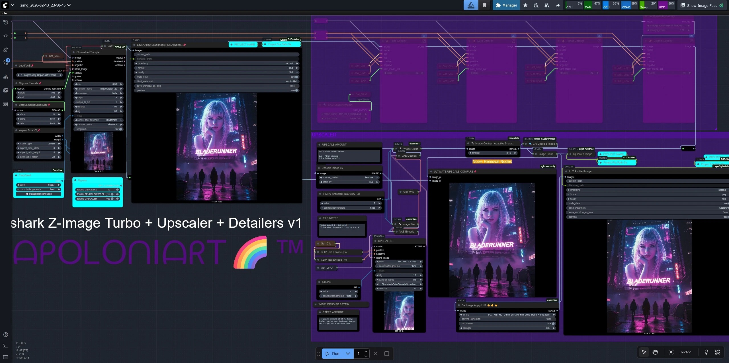Open the templates sidebar icon below image assets

6,104
